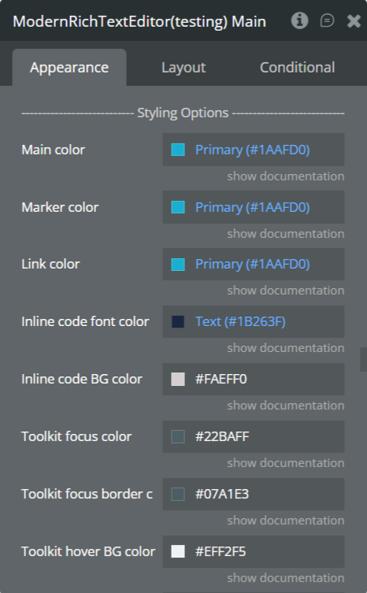
Task: Click the panel's vertical scrollbar handle
Action: [x=363, y=359]
